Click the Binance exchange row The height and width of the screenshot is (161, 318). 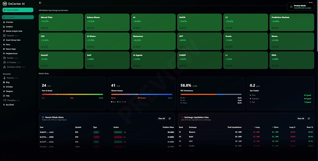point(246,132)
